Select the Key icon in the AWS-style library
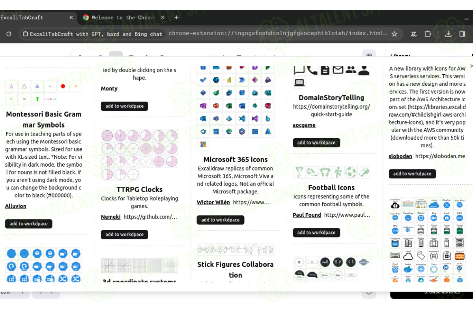 coord(434,217)
